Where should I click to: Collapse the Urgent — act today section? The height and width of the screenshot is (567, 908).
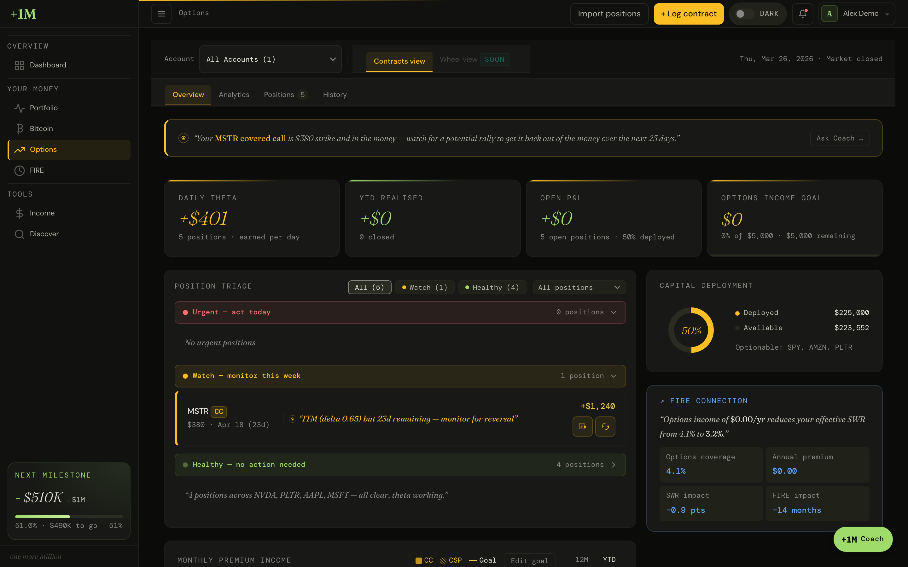tap(400, 312)
